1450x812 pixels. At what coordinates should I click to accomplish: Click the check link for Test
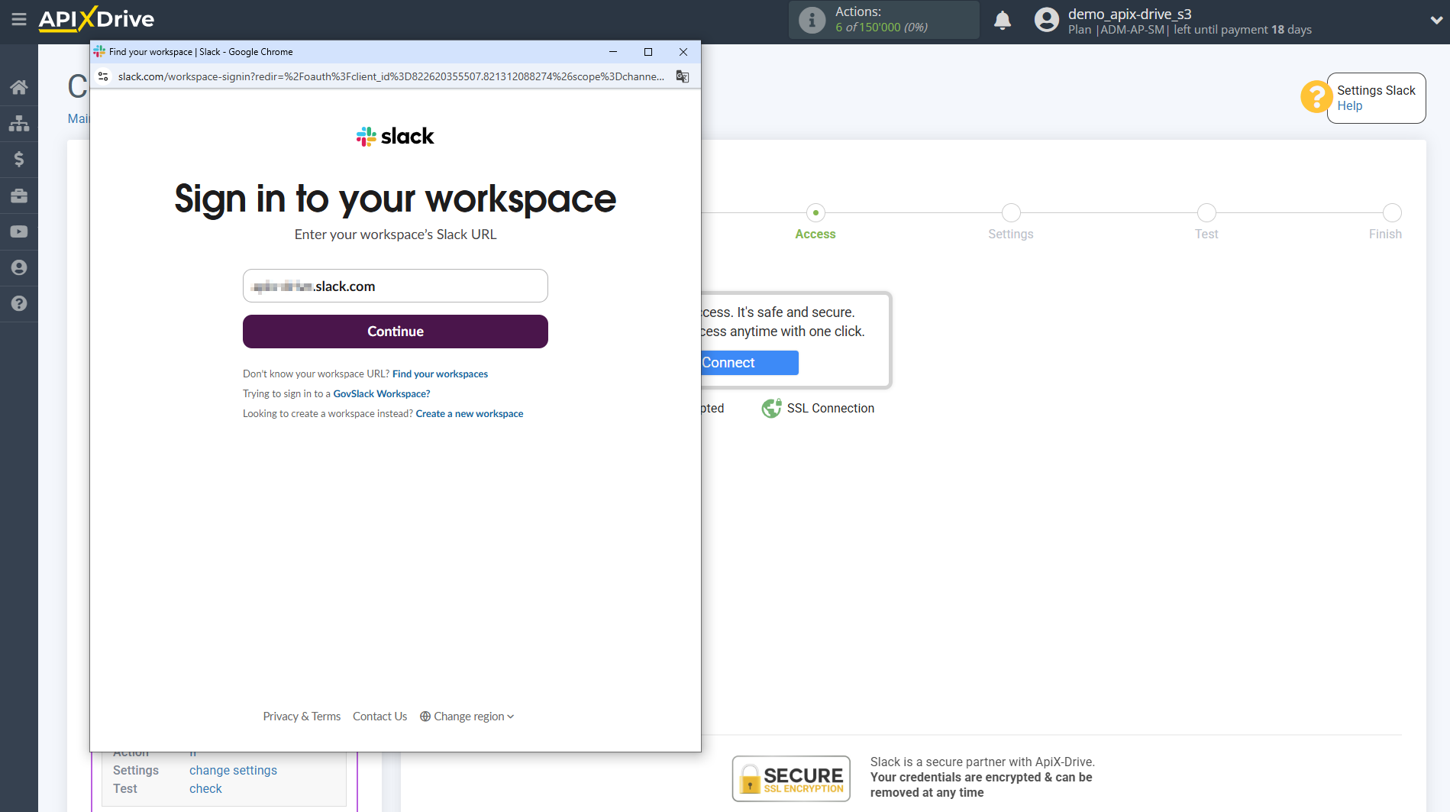click(x=205, y=788)
